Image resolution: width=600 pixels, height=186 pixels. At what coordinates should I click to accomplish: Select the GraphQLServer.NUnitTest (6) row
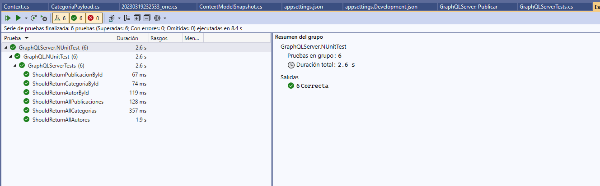136,47
